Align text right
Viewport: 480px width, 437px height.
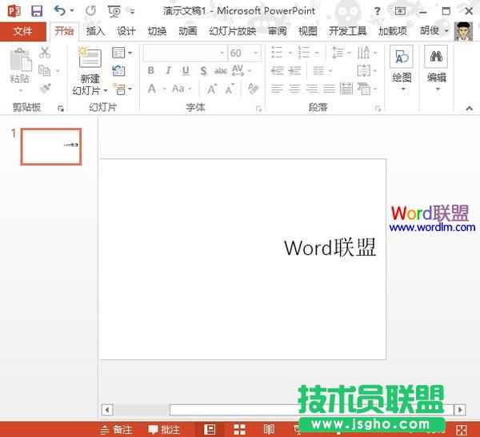coord(312,89)
